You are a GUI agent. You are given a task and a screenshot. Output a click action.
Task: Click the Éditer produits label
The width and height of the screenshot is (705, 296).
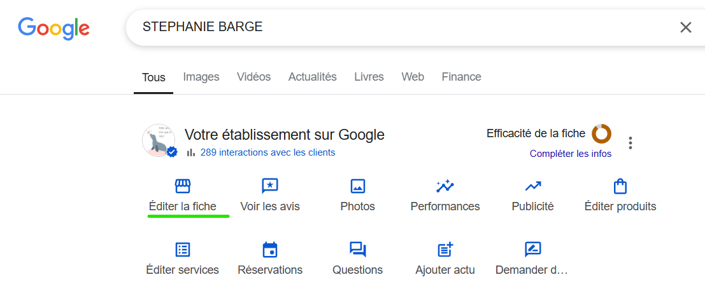click(x=620, y=206)
